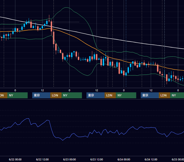Screen dimensions: 184x162
Task: Click the 6/23 00:00 date label
Action: pos(70,159)
